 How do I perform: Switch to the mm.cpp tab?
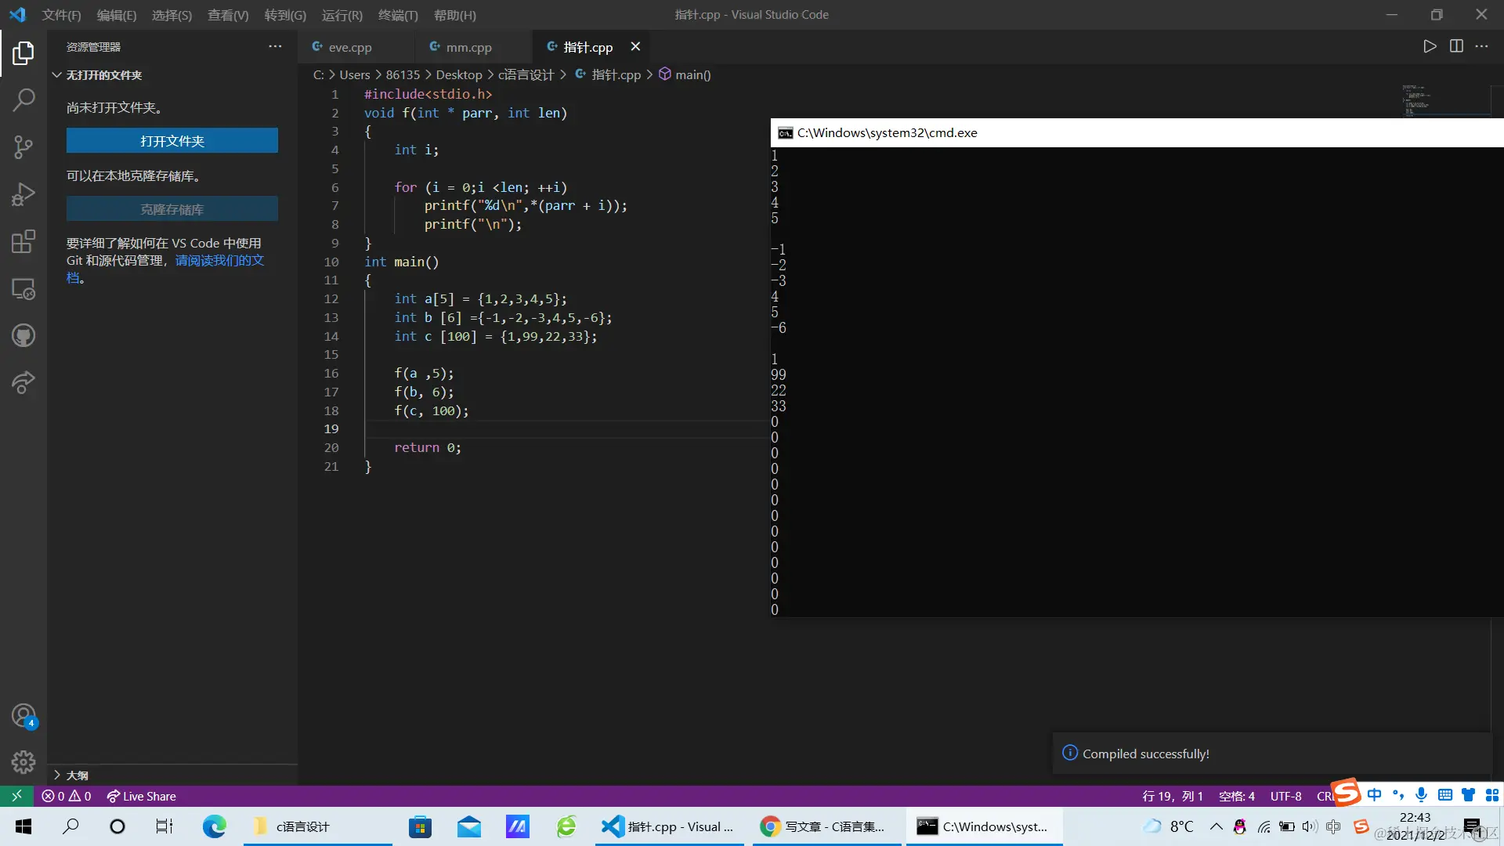468,47
